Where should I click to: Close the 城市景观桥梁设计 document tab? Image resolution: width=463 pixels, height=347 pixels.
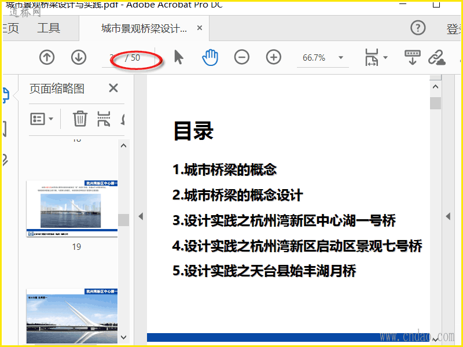(200, 28)
